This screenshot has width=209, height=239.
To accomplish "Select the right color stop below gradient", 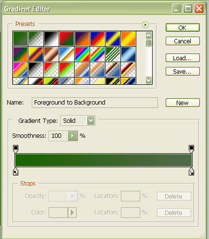I will click(x=191, y=172).
